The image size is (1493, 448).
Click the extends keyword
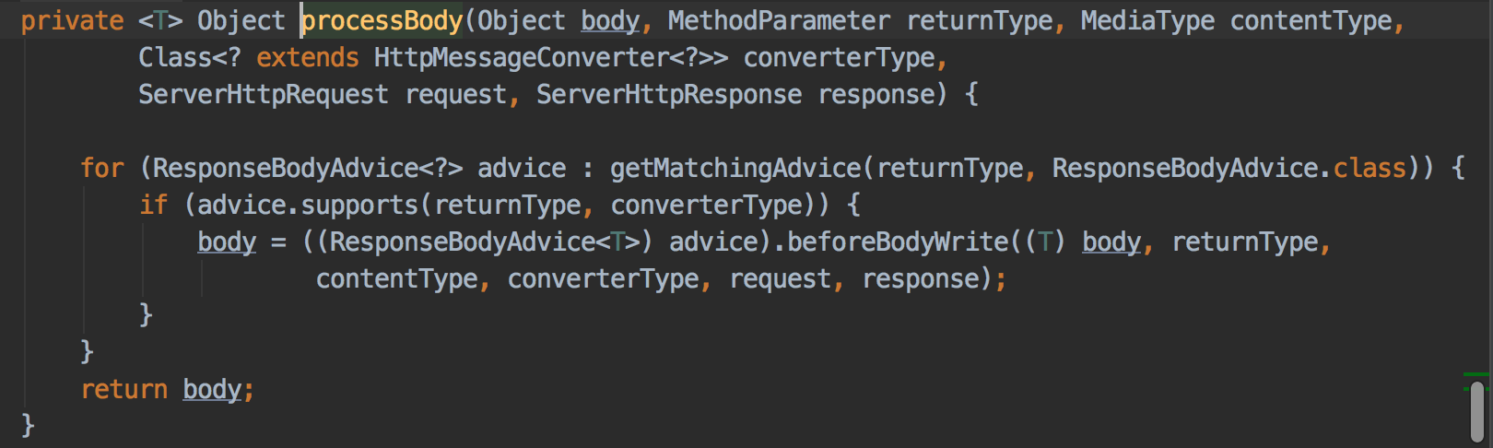(x=307, y=57)
